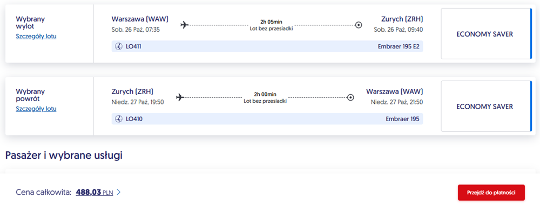Click the 2h 05min flight duration label

click(x=272, y=22)
